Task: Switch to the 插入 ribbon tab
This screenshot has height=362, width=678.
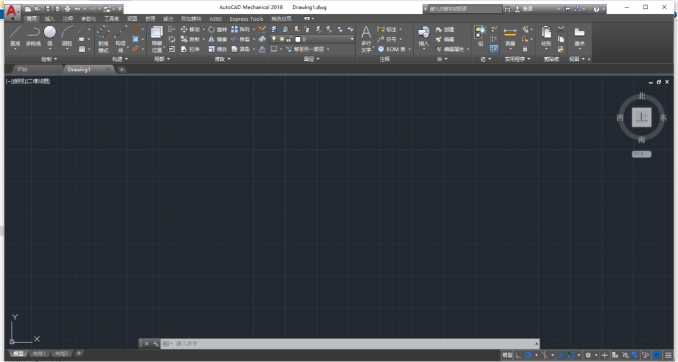Action: tap(50, 19)
